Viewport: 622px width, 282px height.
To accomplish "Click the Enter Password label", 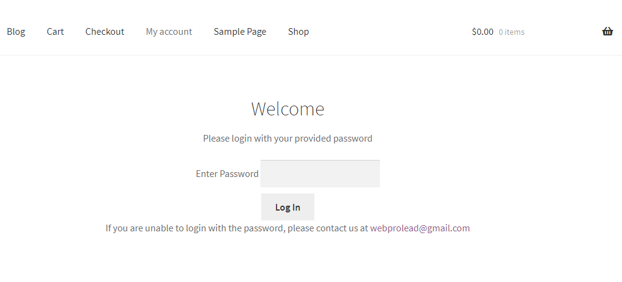I will coord(227,174).
